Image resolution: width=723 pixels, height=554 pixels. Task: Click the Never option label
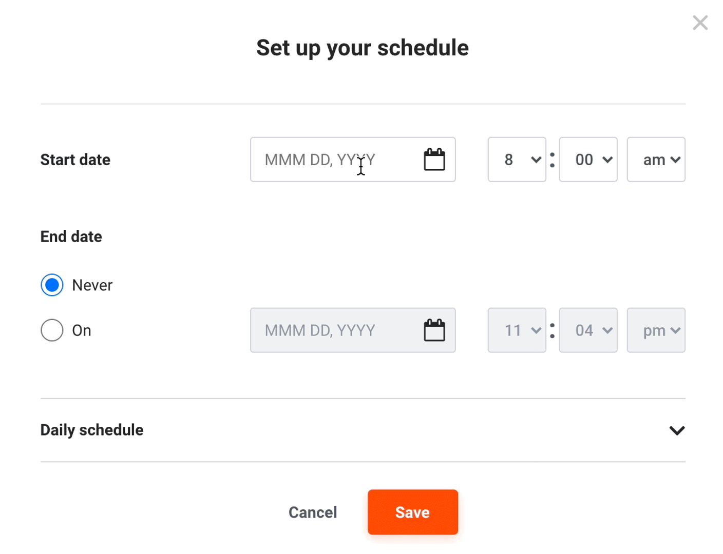[92, 285]
